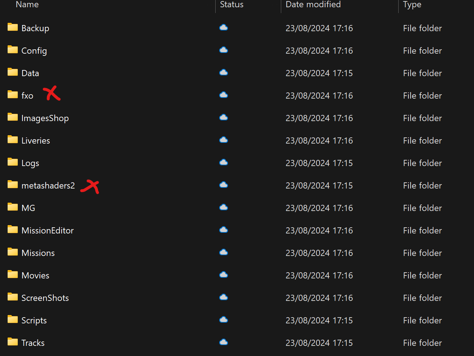This screenshot has height=356, width=474.
Task: Click File folder type in Config row
Action: click(x=423, y=51)
